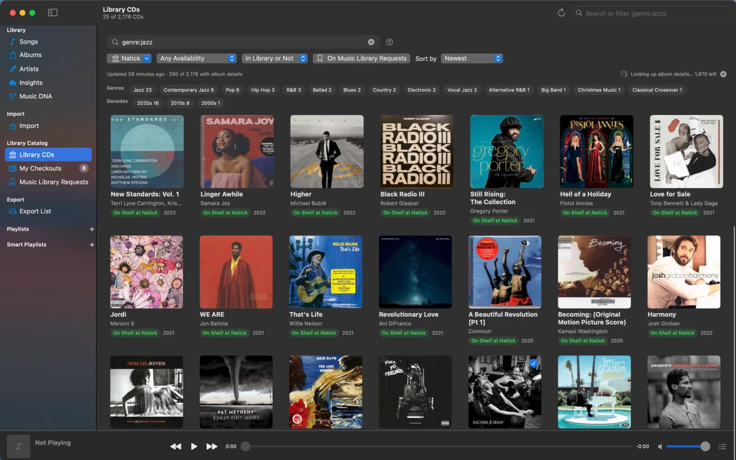This screenshot has height=460, width=736.
Task: Toggle the Electronic 2 genre filter
Action: (x=421, y=90)
